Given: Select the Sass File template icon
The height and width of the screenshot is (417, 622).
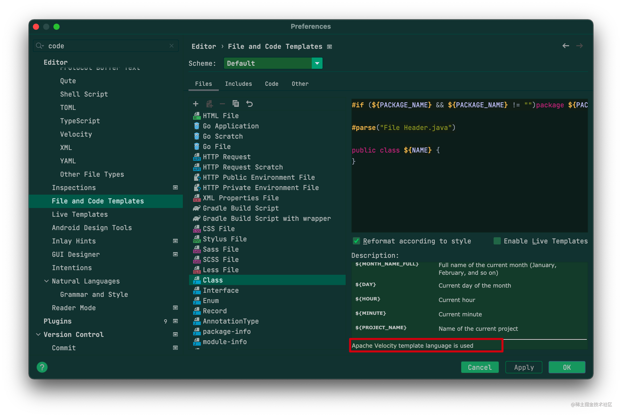Looking at the screenshot, I should (x=197, y=249).
